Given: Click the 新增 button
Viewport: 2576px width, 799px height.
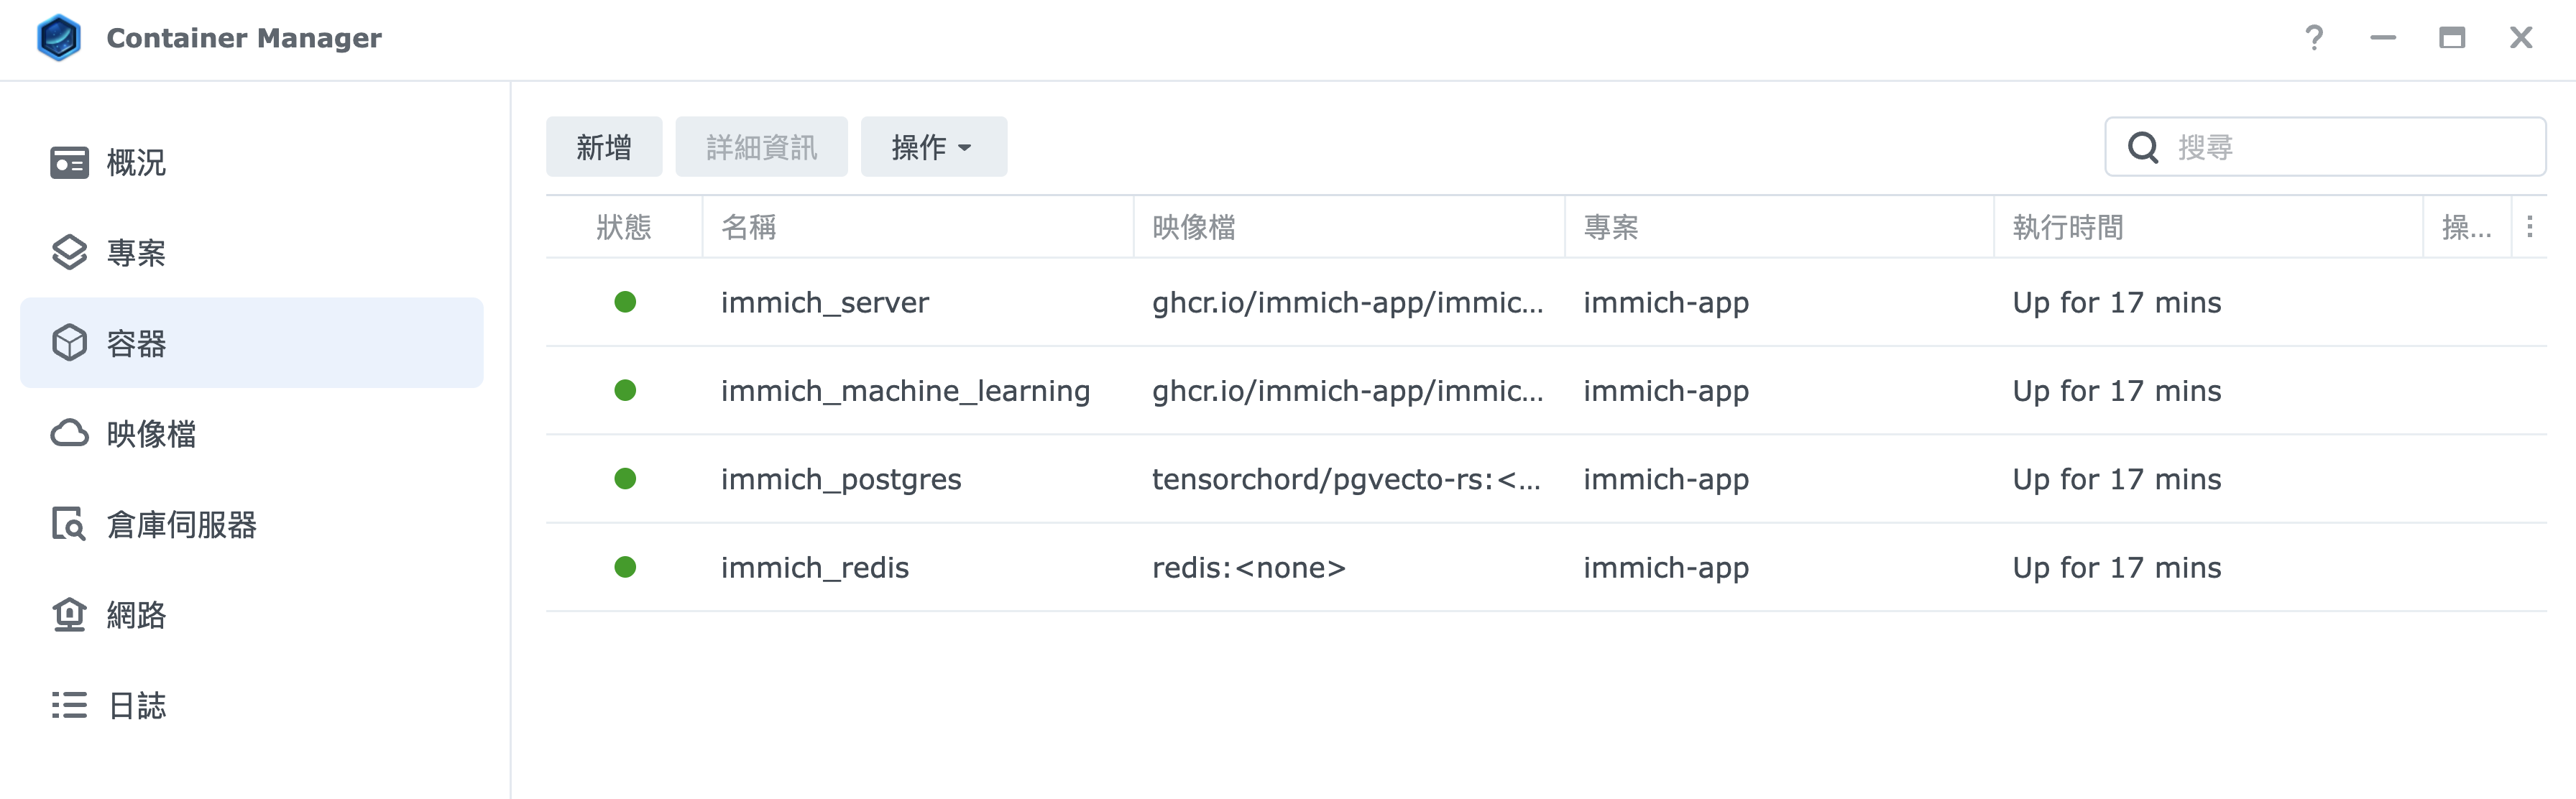Looking at the screenshot, I should (x=604, y=147).
